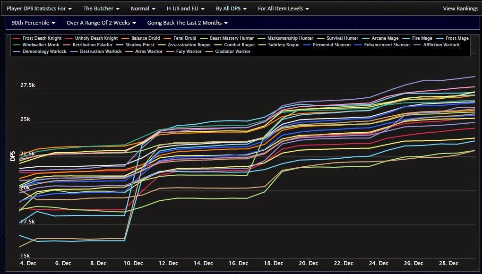This screenshot has height=274, width=482.
Task: Toggle Feral Druid legend entry
Action: tap(181, 38)
